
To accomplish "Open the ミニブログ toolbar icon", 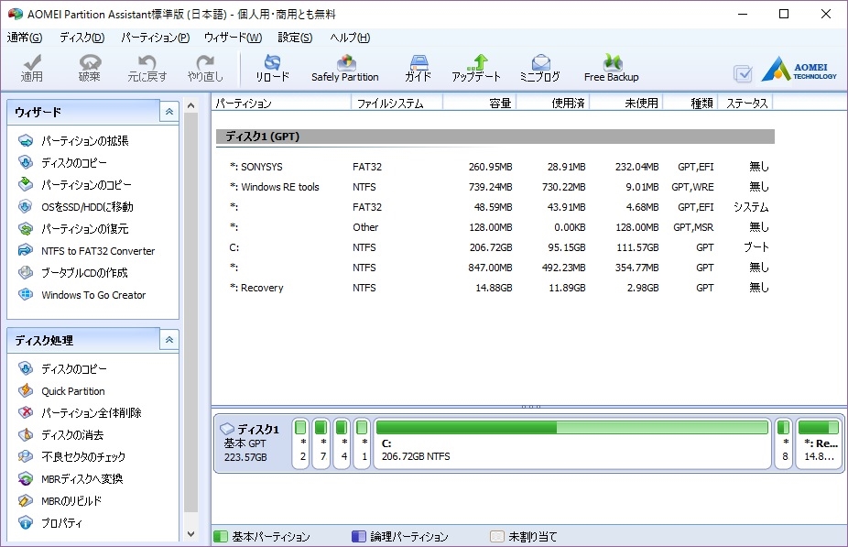I will tap(539, 68).
